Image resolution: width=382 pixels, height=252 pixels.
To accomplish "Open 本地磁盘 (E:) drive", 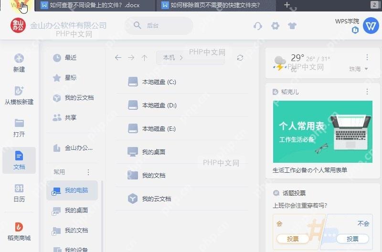I will coord(182,129).
